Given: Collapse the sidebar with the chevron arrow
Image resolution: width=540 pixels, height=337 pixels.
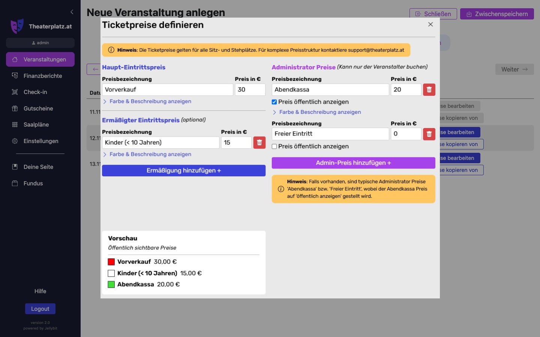Looking at the screenshot, I should click(72, 12).
